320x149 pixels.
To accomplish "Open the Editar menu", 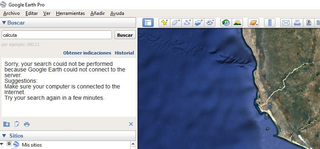I will pos(32,13).
